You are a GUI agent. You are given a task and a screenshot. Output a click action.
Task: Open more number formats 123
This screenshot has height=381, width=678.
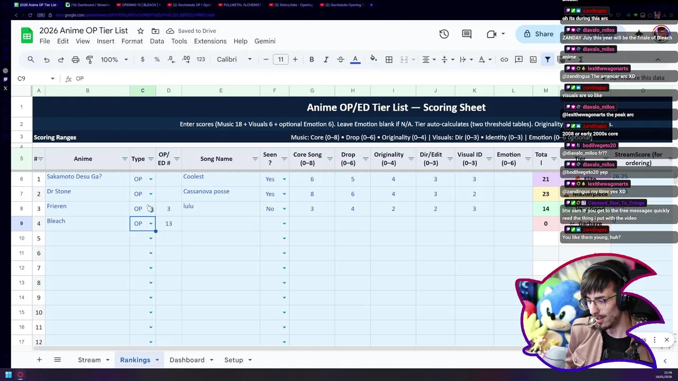[201, 59]
